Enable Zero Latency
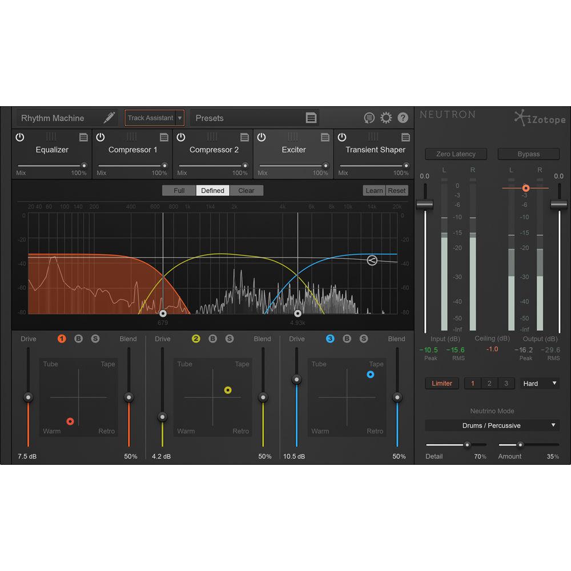Viewport: 571px width, 571px height. click(x=456, y=154)
